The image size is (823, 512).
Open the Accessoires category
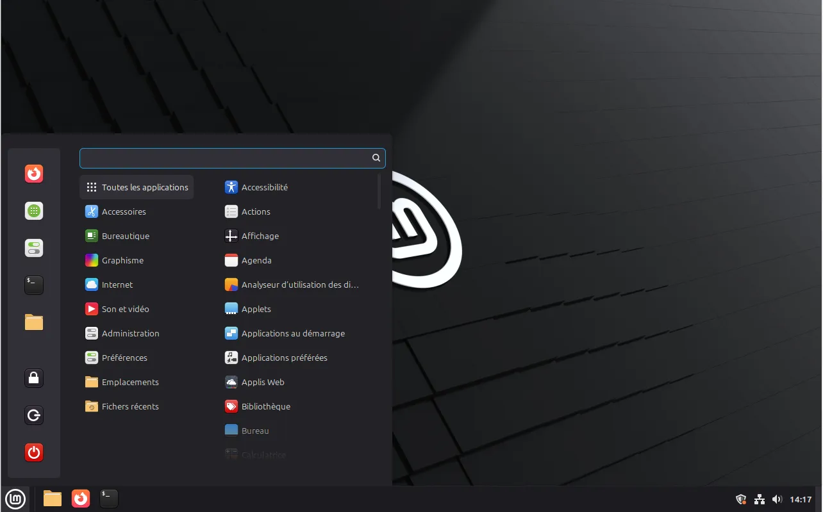click(x=123, y=211)
